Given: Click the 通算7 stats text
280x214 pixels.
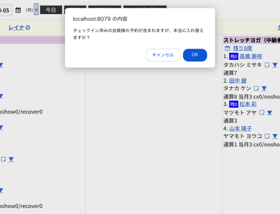Looking at the screenshot, I should tap(230, 73).
